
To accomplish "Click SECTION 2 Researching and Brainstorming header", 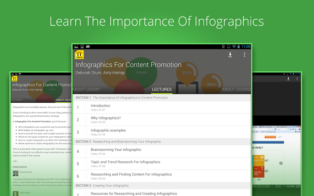I will (162, 142).
